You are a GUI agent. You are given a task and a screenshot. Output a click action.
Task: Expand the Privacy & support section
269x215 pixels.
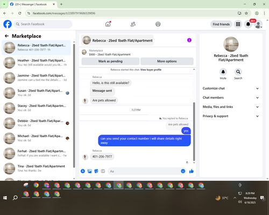tap(231, 116)
